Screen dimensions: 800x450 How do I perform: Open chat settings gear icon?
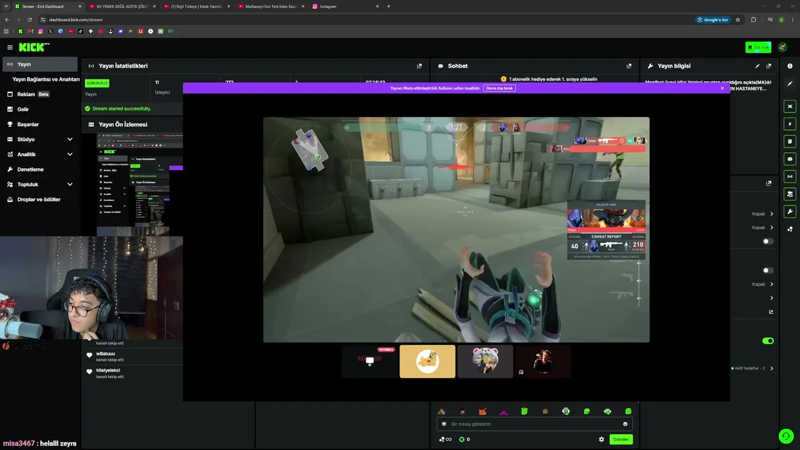601,439
